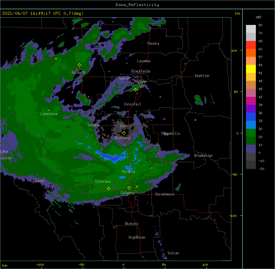
Task: Click the ThreeHills city label
Action: tap(170, 134)
